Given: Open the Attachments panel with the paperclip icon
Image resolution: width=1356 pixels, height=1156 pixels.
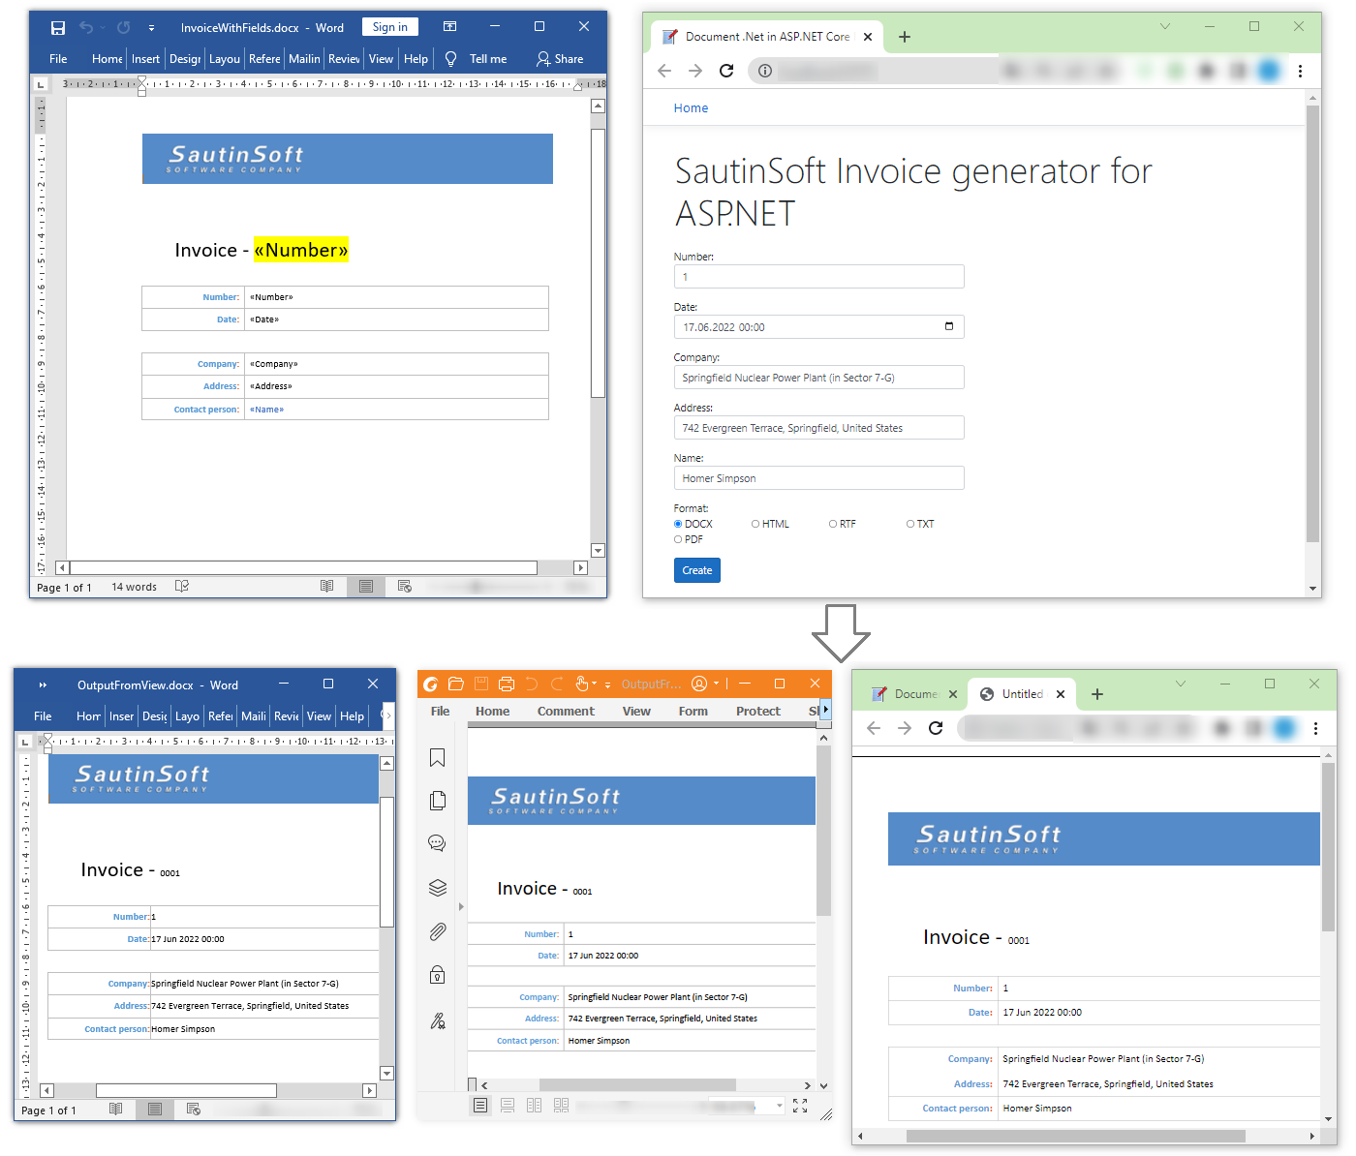Looking at the screenshot, I should [437, 931].
